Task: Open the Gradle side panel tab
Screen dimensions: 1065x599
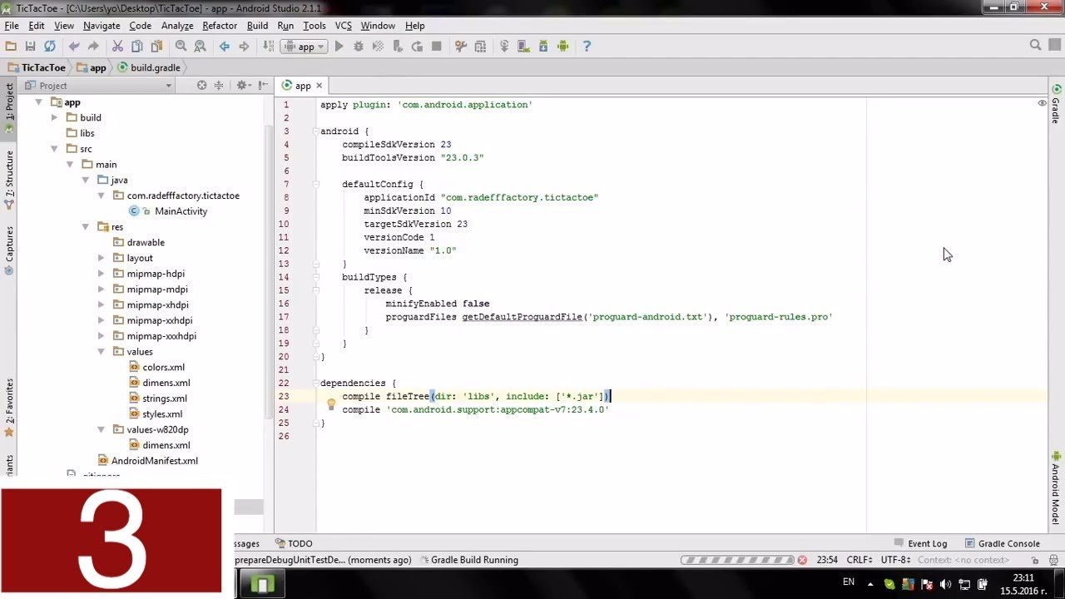Action: click(x=1056, y=105)
